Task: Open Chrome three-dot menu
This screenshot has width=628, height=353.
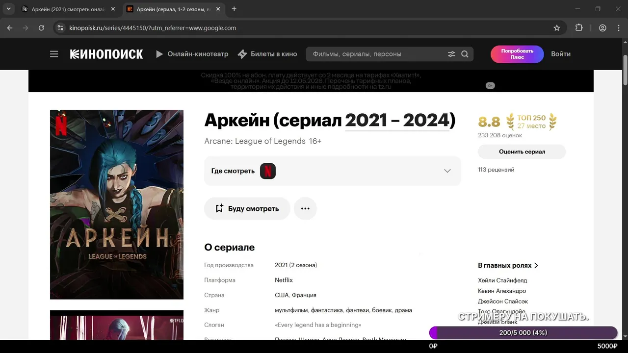Action: tap(618, 28)
